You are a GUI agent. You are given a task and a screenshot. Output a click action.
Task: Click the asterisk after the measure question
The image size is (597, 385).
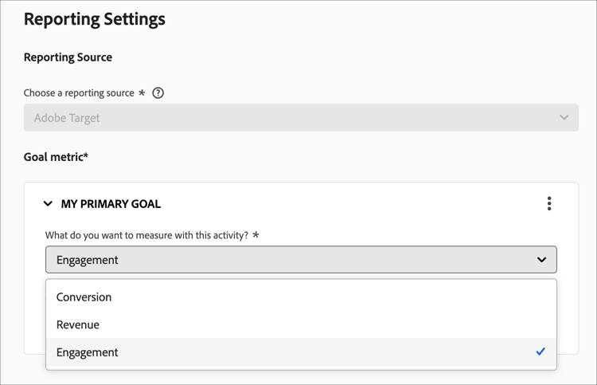256,235
